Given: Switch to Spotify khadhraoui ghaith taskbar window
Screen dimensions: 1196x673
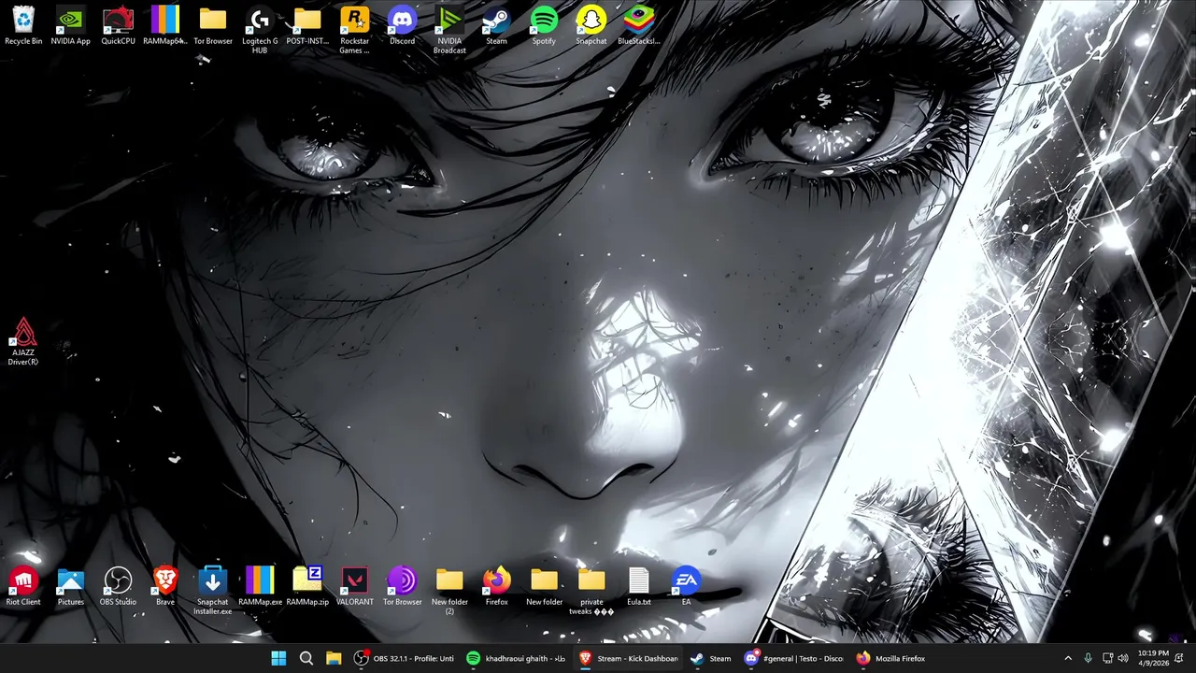Looking at the screenshot, I should click(516, 658).
